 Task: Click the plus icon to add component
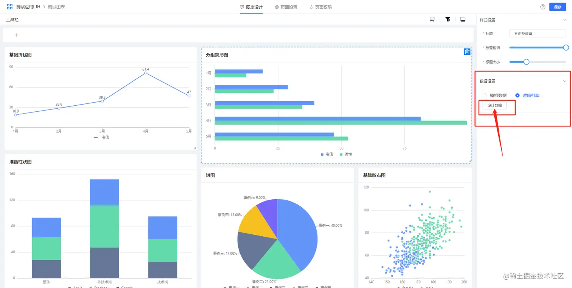[17, 35]
